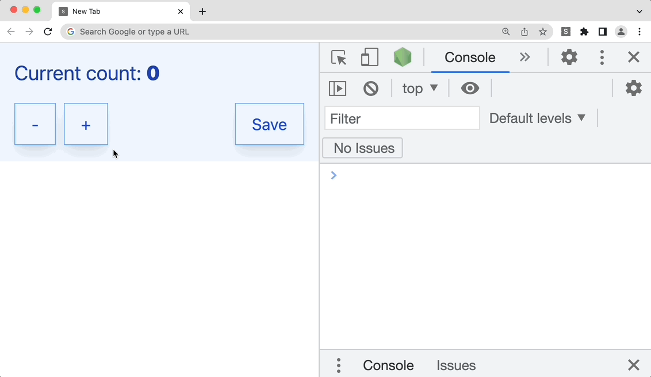Click the No Issues button
The image size is (651, 377).
coord(362,148)
